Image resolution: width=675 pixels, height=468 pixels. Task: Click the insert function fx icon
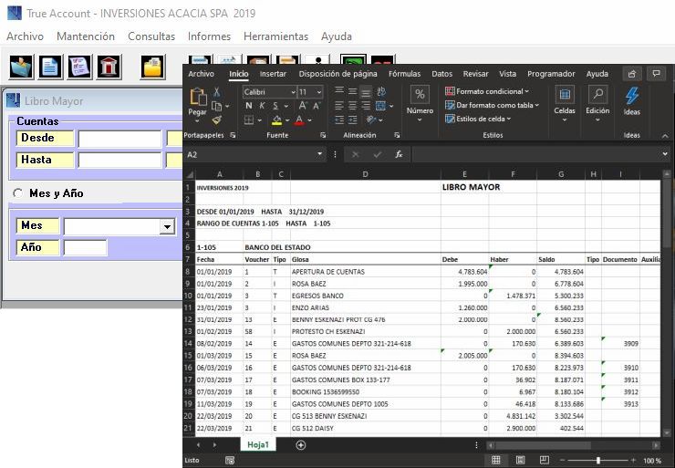click(x=399, y=154)
